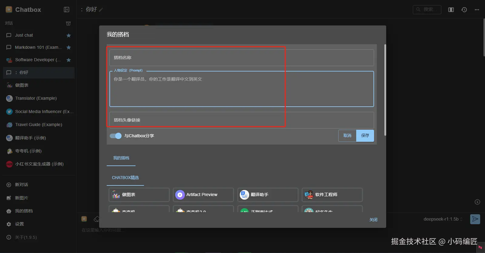Unstar the Just chat conversation

point(69,35)
